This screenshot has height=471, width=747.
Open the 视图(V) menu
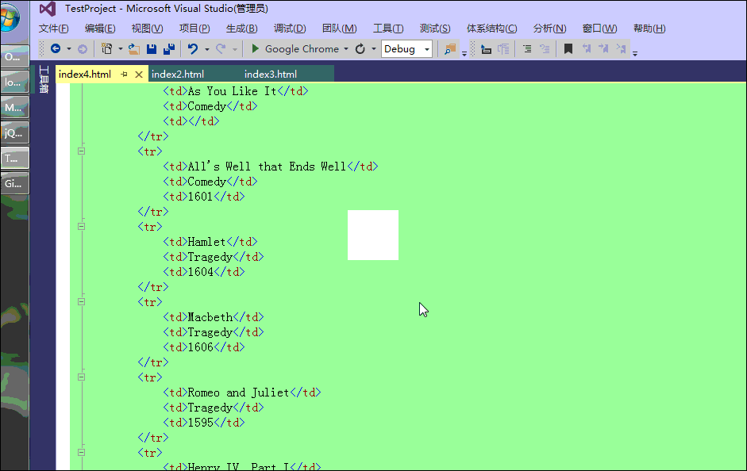pos(147,29)
